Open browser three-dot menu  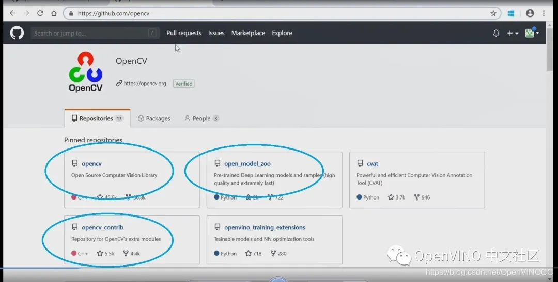click(x=544, y=13)
